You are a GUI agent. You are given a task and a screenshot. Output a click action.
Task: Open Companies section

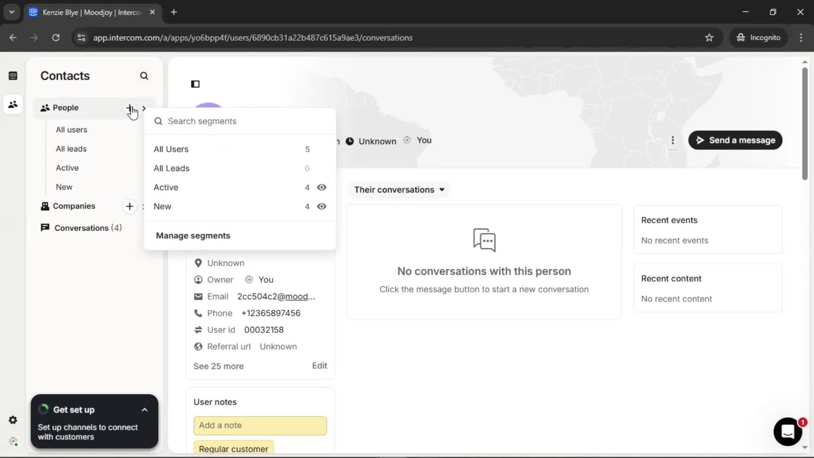tap(74, 206)
